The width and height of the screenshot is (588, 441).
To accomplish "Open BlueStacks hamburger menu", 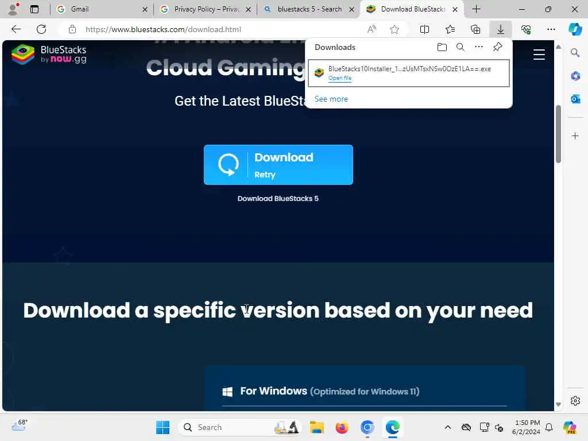I will click(x=539, y=55).
